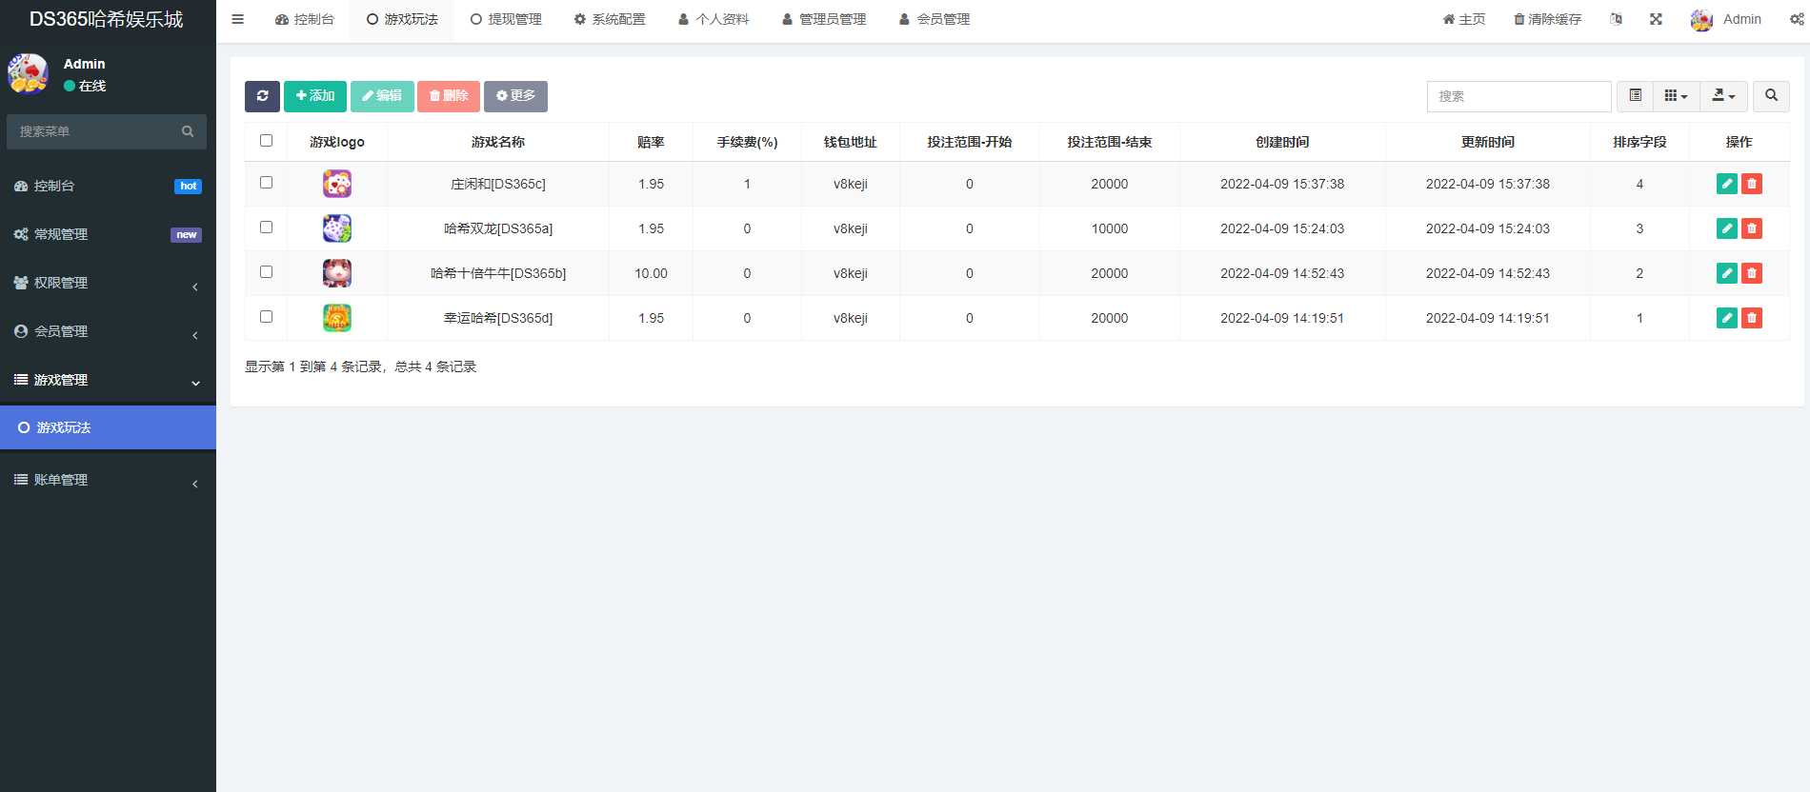Click the hamburger menu toggle icon
This screenshot has width=1810, height=792.
point(238,19)
